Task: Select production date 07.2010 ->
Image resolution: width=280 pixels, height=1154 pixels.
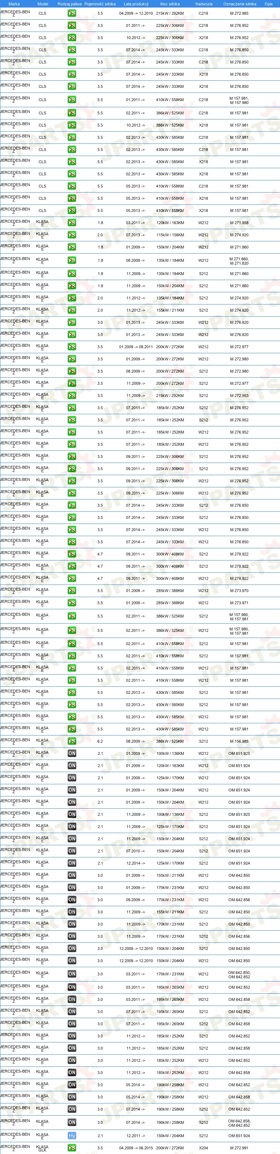Action: [135, 851]
